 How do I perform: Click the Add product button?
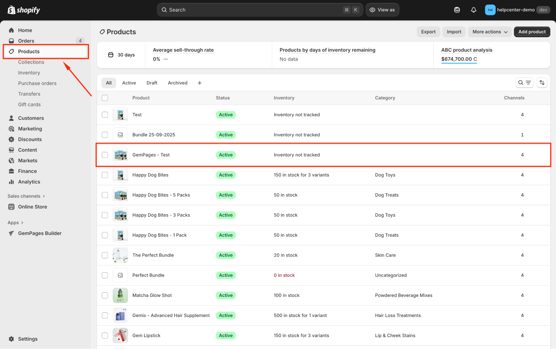pyautogui.click(x=532, y=32)
